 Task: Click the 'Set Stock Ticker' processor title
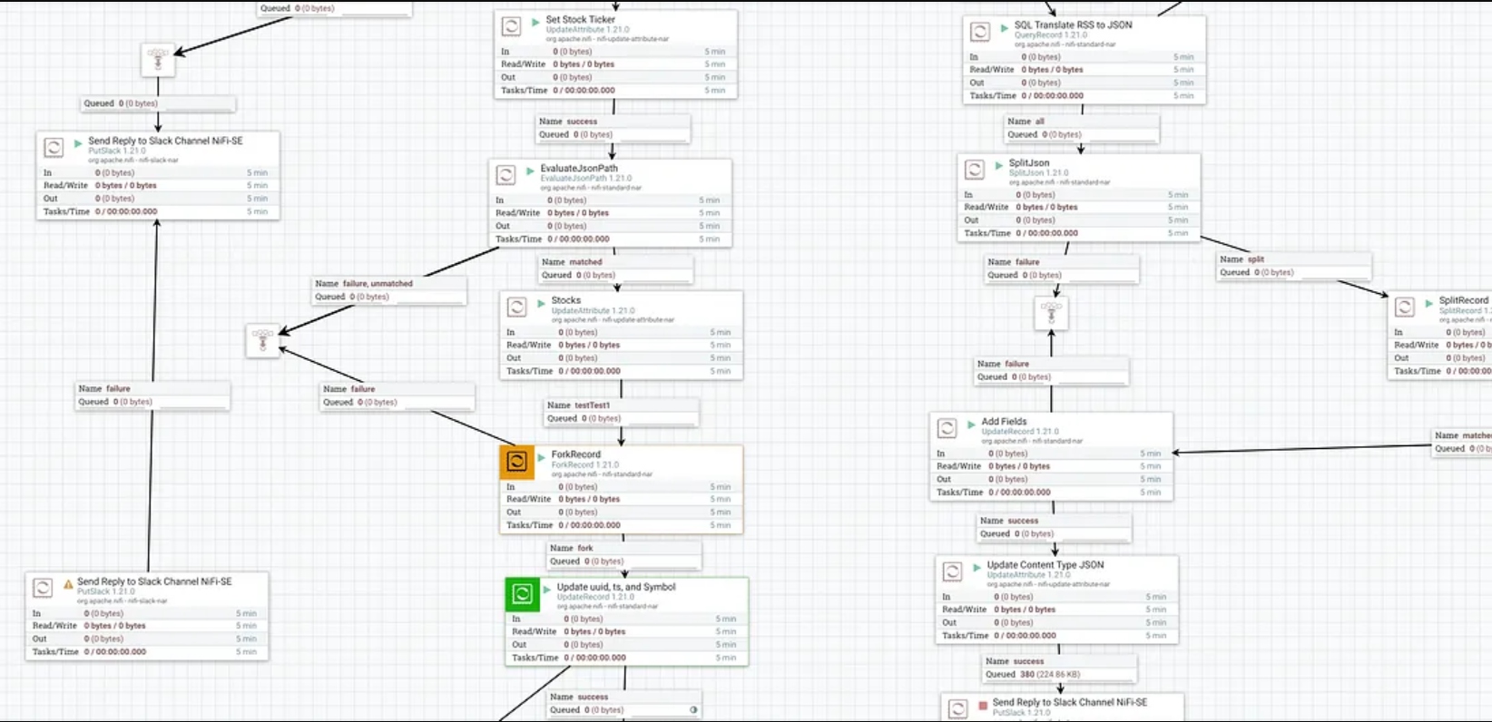[580, 19]
